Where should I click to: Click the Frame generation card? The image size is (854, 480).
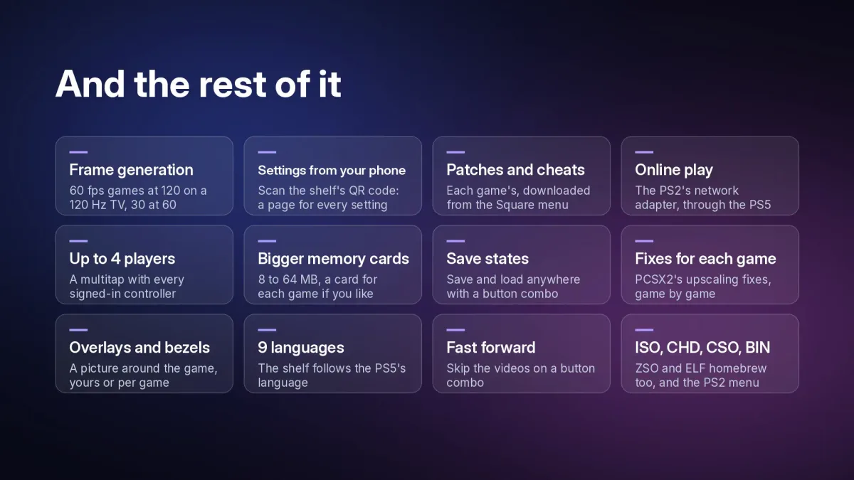(144, 176)
